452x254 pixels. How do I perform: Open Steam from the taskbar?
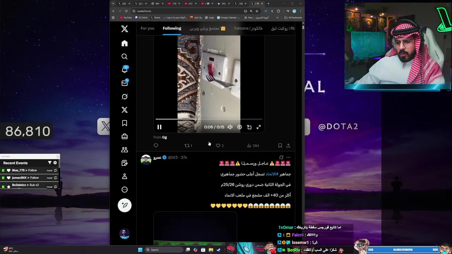click(x=218, y=250)
